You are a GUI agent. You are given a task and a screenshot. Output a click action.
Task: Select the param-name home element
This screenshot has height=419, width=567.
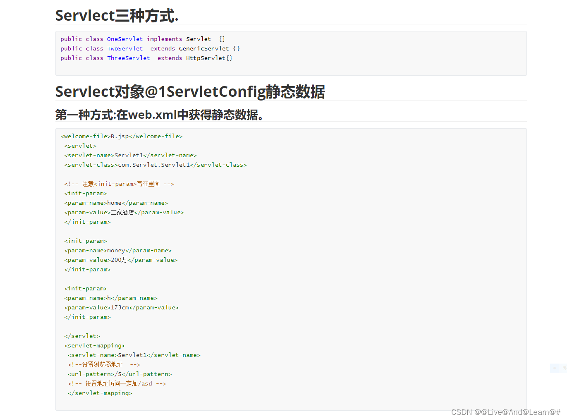pos(116,203)
